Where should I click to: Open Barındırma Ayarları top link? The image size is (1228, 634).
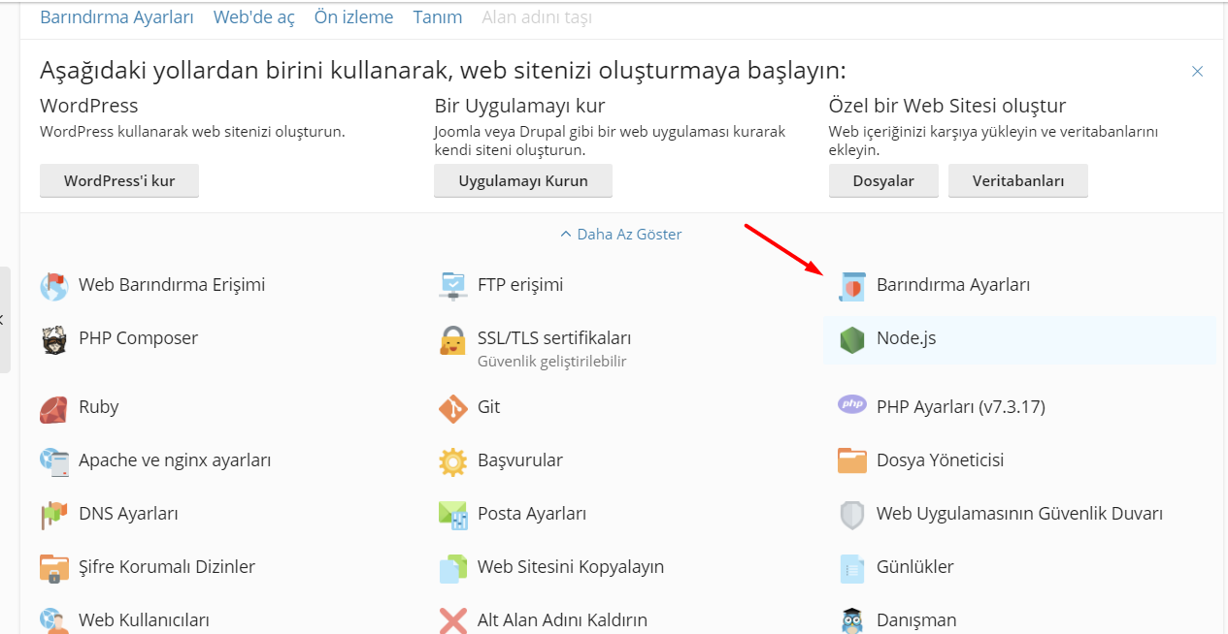pos(116,17)
